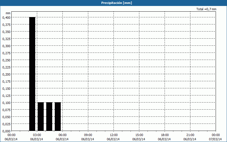Screen dimensions: 227x142
Task: Click the 0,300 y-axis label
Action: coord(6,46)
